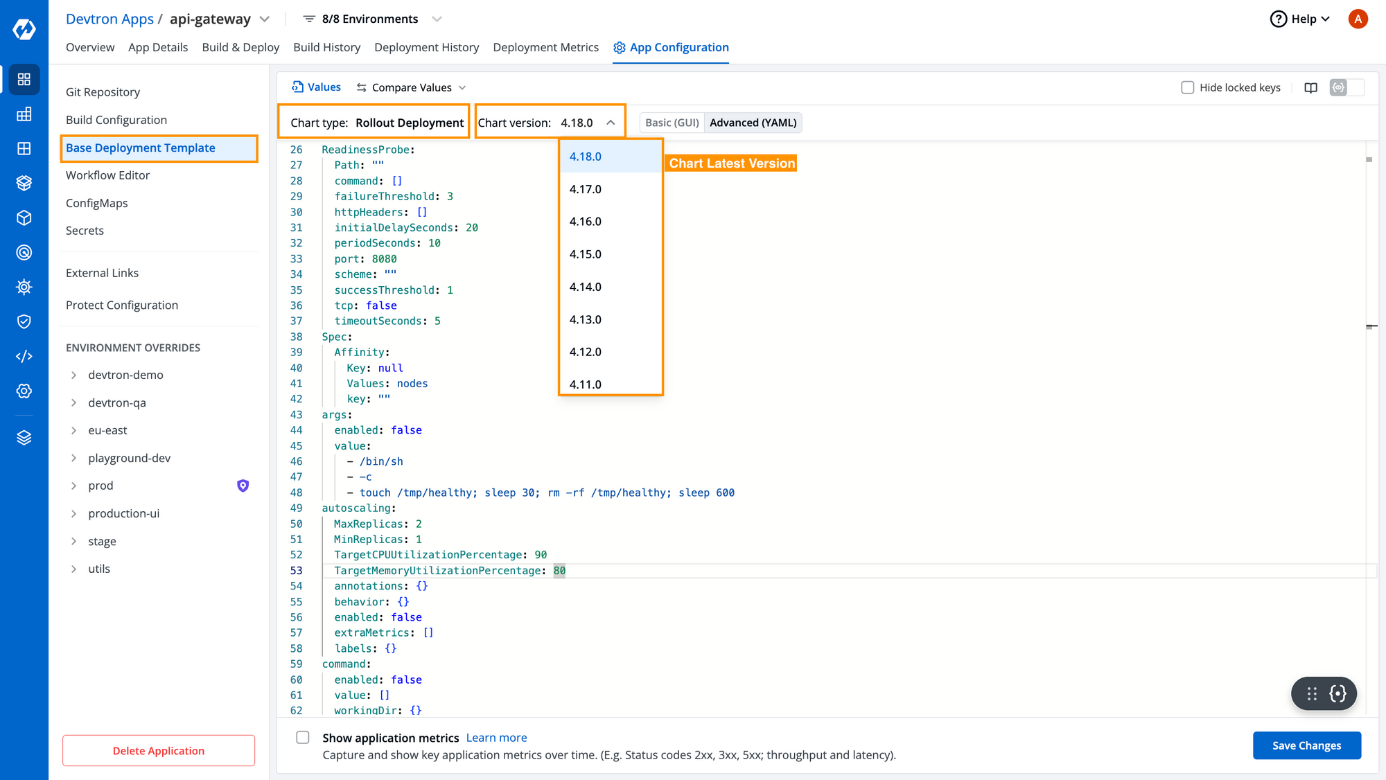1386x780 pixels.
Task: Enable Show application metrics checkbox
Action: coord(303,737)
